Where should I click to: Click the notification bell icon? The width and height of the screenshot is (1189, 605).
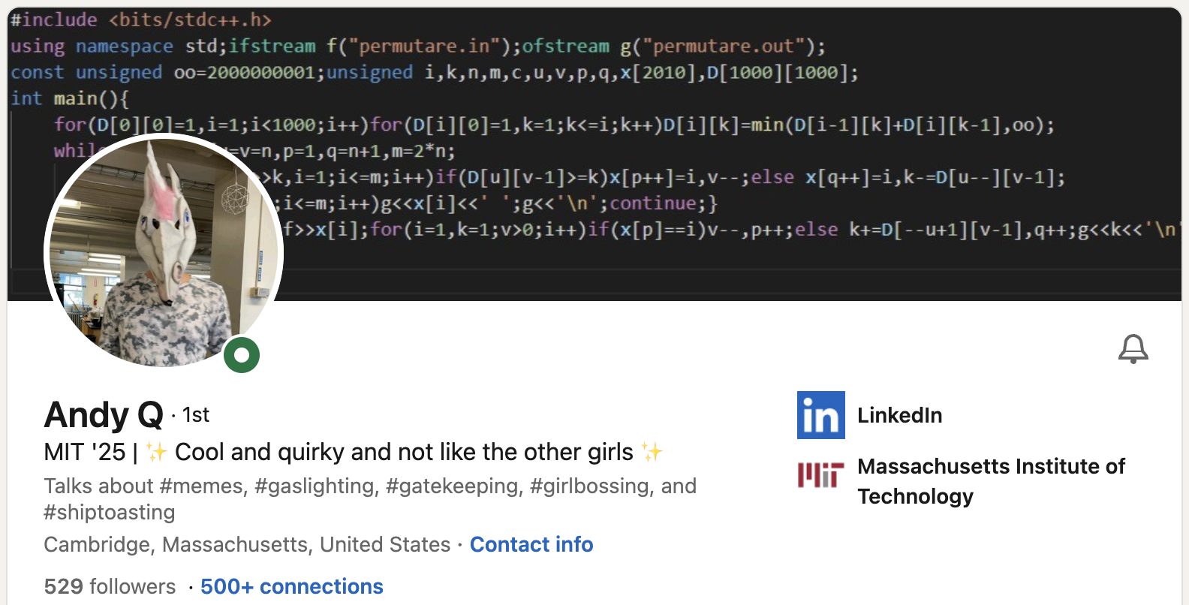pyautogui.click(x=1133, y=349)
